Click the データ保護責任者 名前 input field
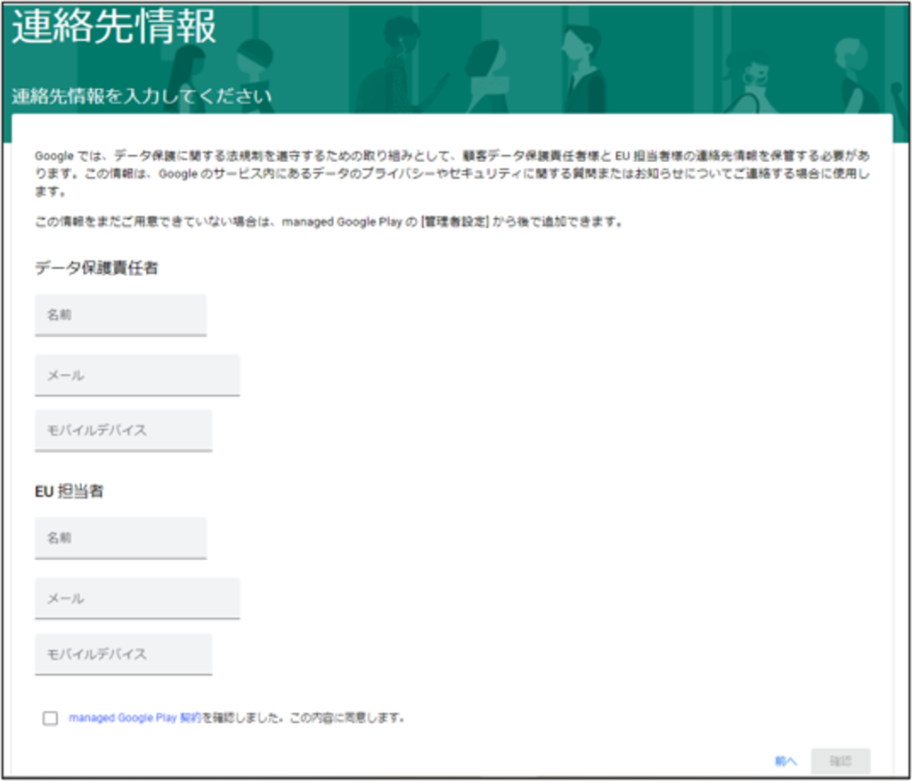 click(x=120, y=313)
